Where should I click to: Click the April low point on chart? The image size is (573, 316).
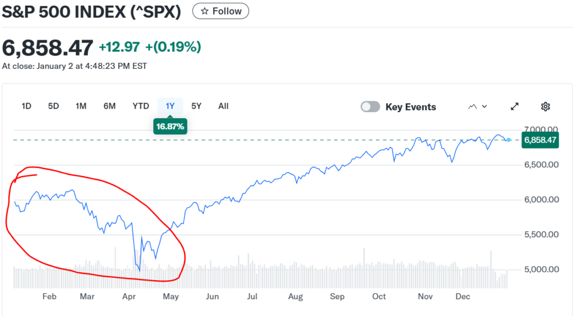pyautogui.click(x=139, y=271)
